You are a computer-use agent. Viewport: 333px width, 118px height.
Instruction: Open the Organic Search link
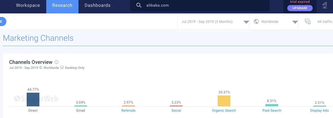click(224, 110)
